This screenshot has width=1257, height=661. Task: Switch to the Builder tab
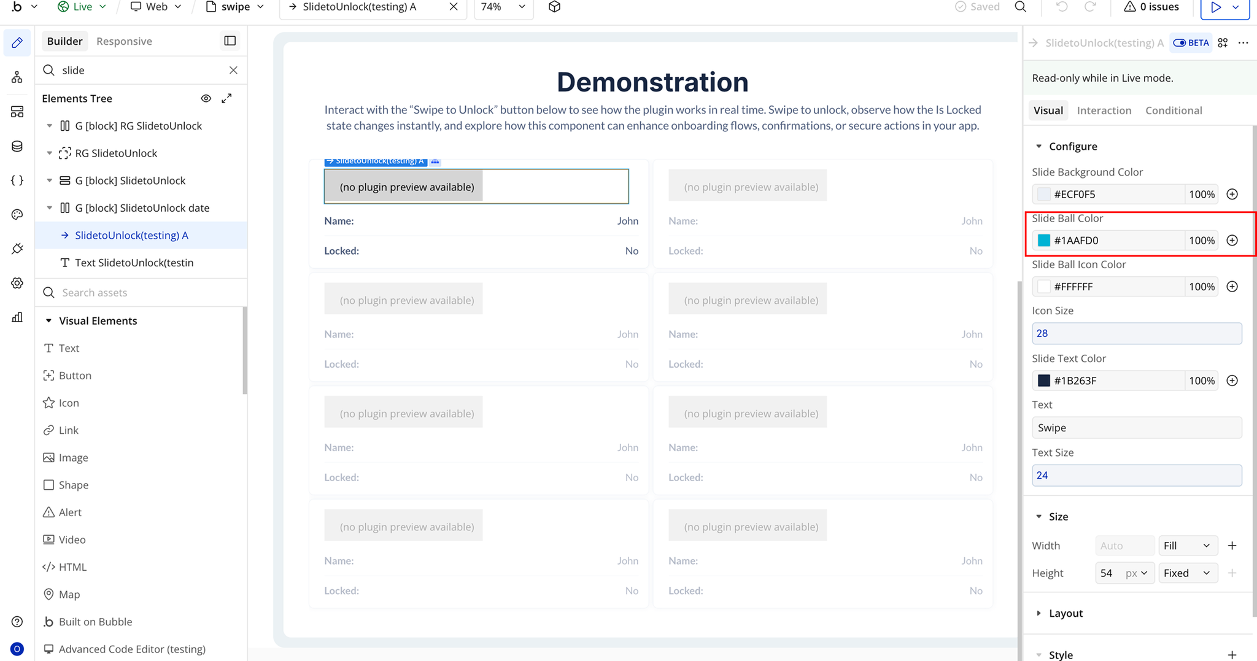(x=64, y=41)
